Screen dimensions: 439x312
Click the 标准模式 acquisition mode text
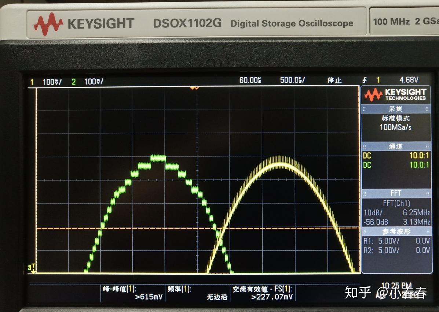tap(396, 119)
